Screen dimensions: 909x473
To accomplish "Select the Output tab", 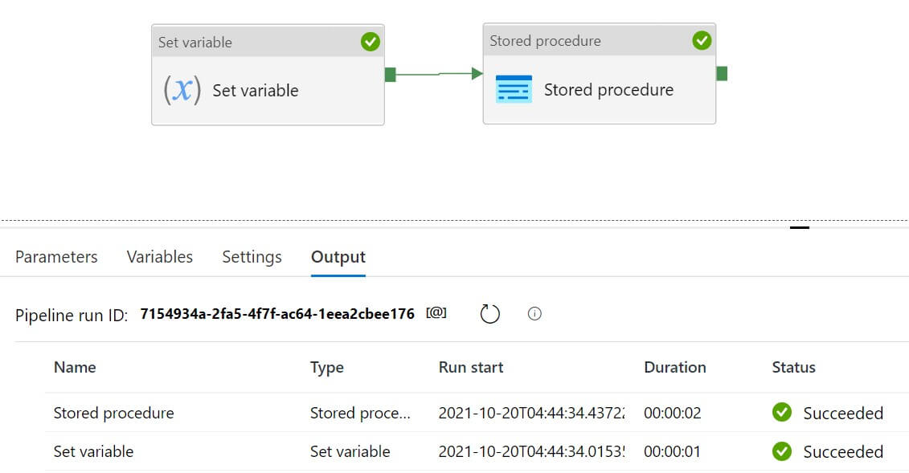I will [x=338, y=257].
